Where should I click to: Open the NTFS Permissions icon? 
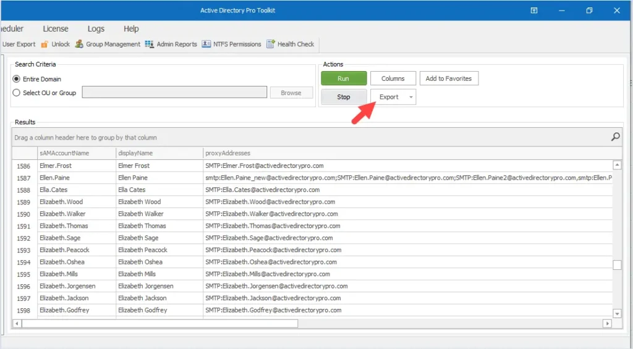point(206,44)
